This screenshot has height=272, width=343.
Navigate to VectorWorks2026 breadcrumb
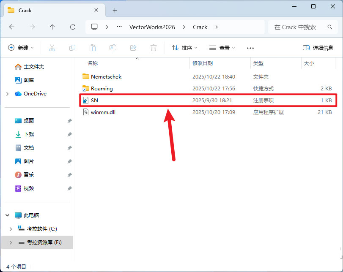click(152, 27)
